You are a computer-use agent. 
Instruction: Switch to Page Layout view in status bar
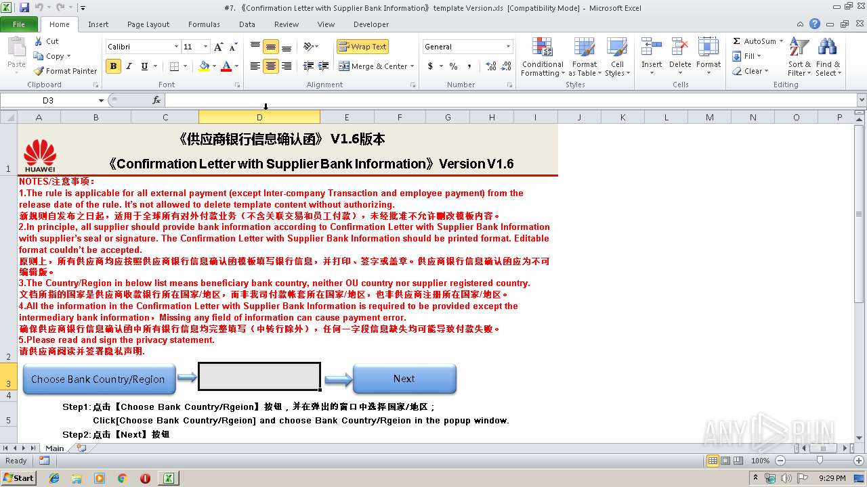click(x=725, y=461)
